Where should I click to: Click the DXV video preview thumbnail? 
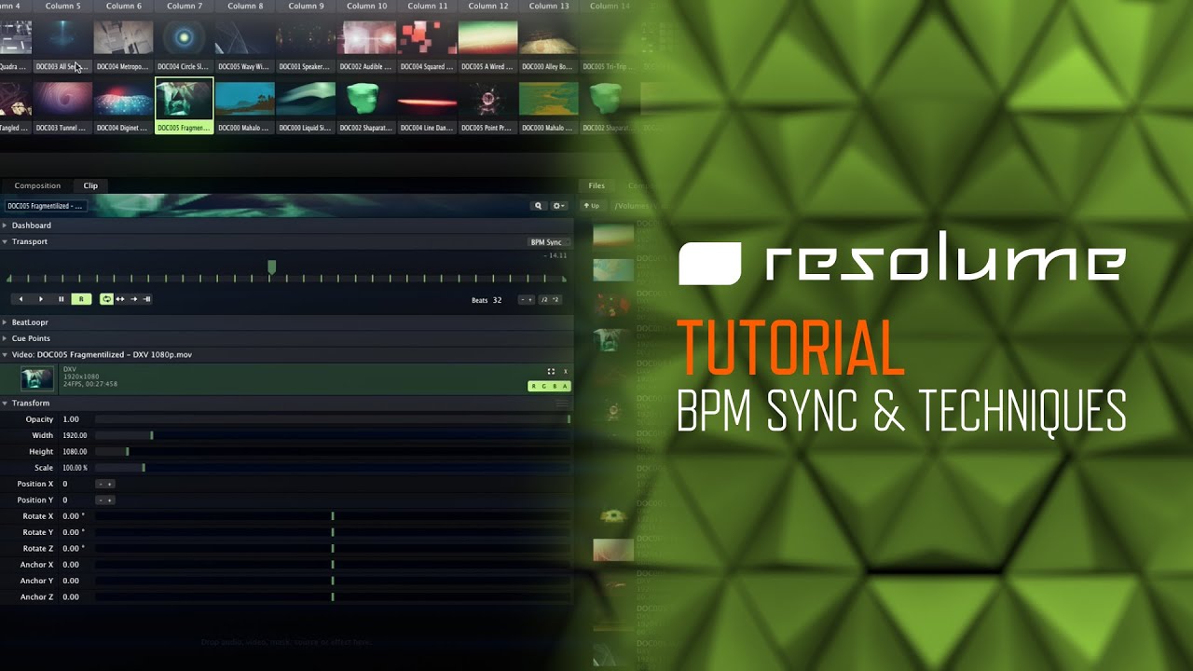pos(37,377)
